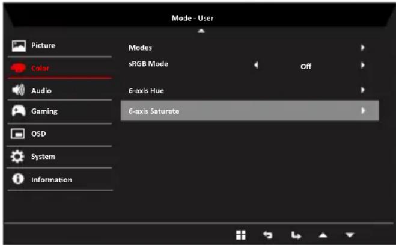The image size is (396, 245).
Task: Click the sRGB Mode 'Off' value
Action: coord(306,66)
